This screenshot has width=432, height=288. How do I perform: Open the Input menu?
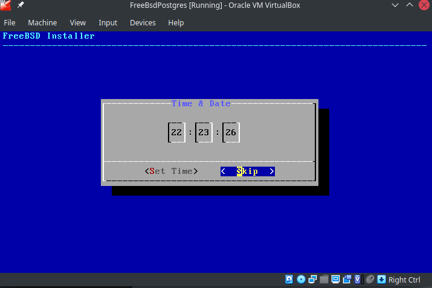[108, 22]
